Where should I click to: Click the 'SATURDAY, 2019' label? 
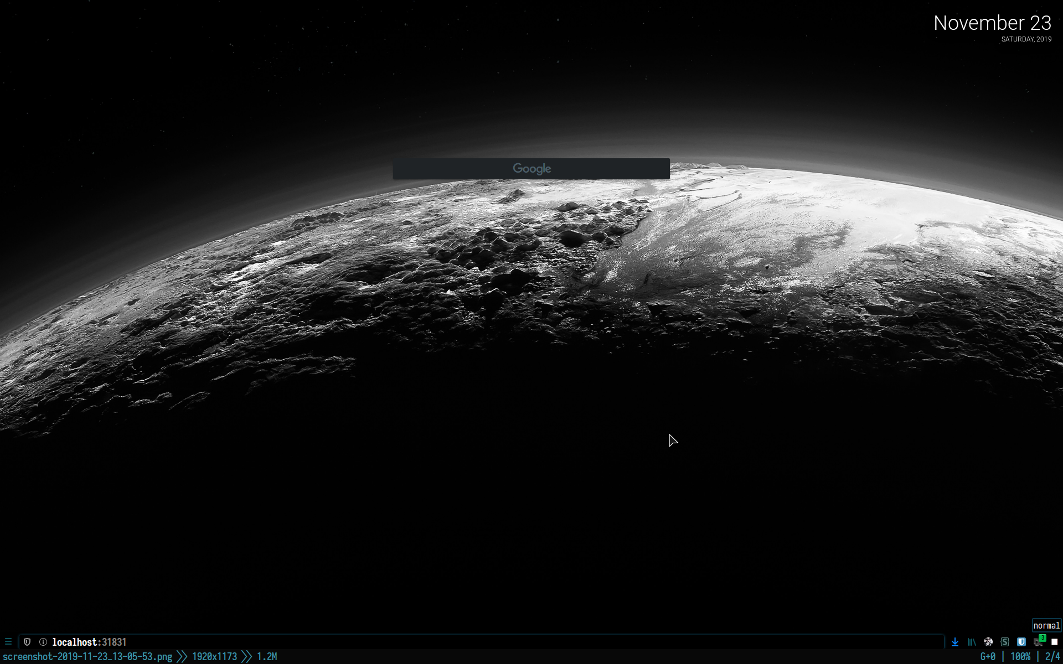point(1026,39)
